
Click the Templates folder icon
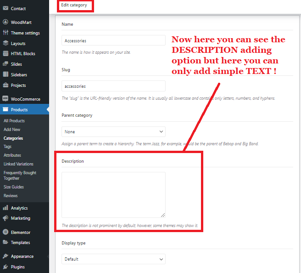click(6, 242)
